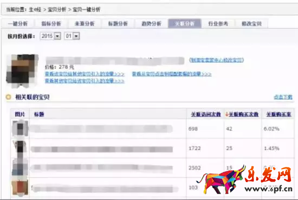The width and height of the screenshot is (298, 200).
Task: Open the 行业参考 tab
Action: 218,23
